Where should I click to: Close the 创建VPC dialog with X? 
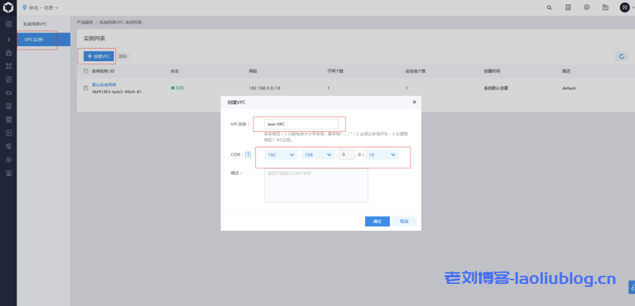pyautogui.click(x=414, y=102)
